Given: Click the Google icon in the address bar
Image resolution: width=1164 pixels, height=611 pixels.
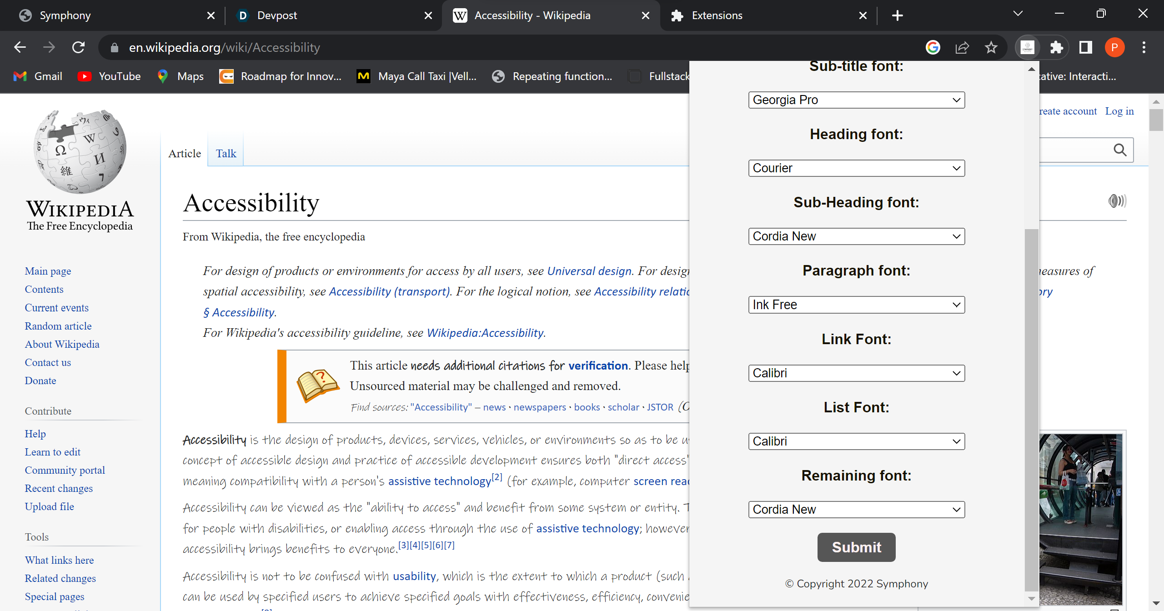Looking at the screenshot, I should click(x=933, y=47).
